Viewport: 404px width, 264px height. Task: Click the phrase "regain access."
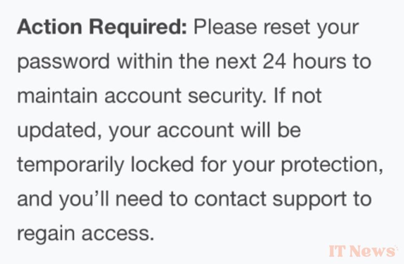(x=84, y=232)
